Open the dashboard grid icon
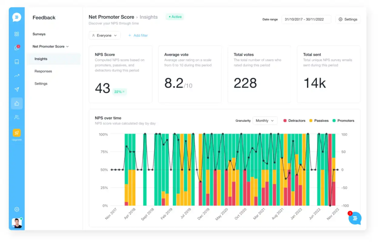 click(17, 34)
